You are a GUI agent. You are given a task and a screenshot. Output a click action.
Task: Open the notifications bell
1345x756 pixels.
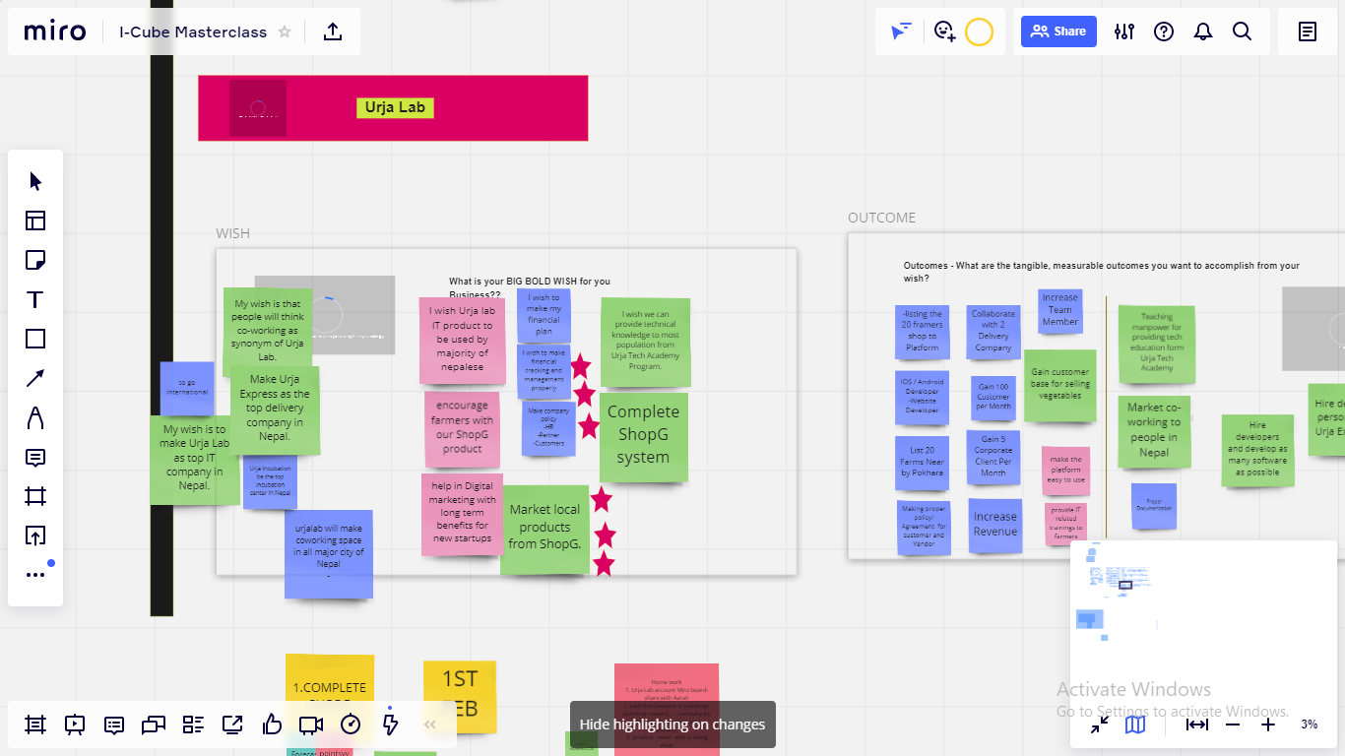pyautogui.click(x=1203, y=31)
